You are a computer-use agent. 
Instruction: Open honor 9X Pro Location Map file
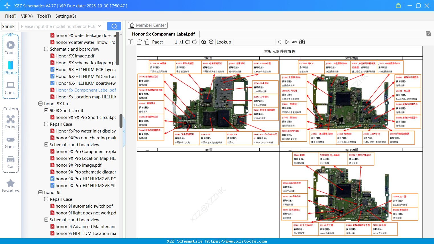[x=83, y=158]
